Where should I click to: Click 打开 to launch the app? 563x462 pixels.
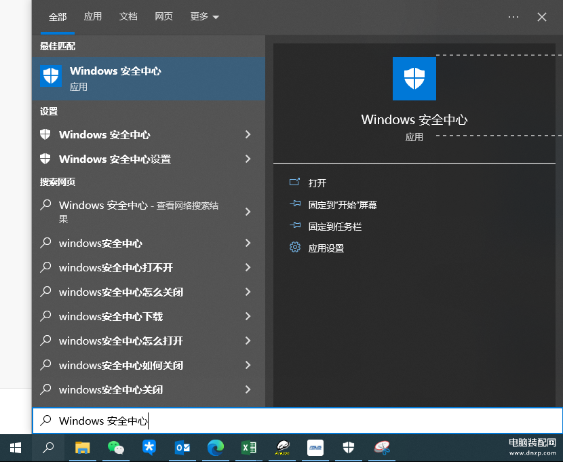point(317,183)
